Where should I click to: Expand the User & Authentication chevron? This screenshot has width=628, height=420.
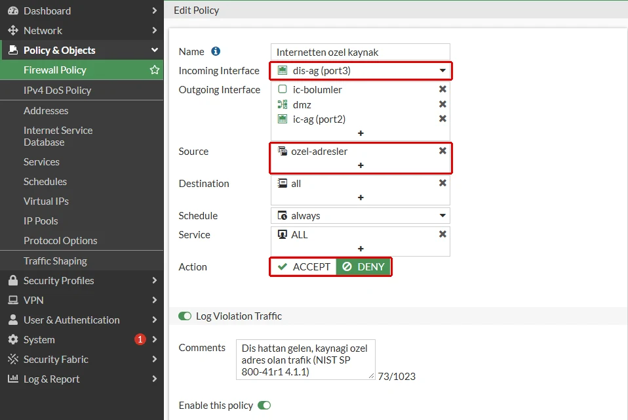click(155, 320)
